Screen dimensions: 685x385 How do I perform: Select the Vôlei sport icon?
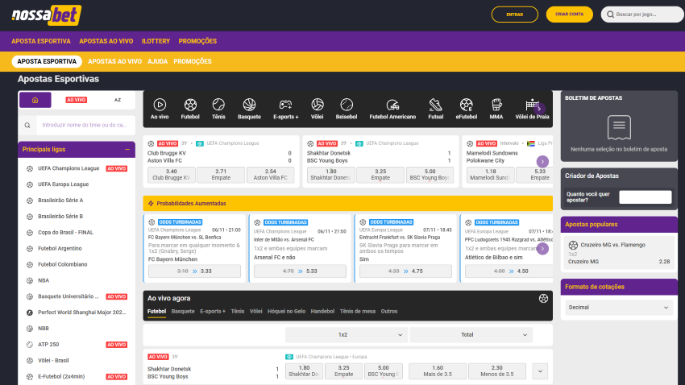[318, 109]
